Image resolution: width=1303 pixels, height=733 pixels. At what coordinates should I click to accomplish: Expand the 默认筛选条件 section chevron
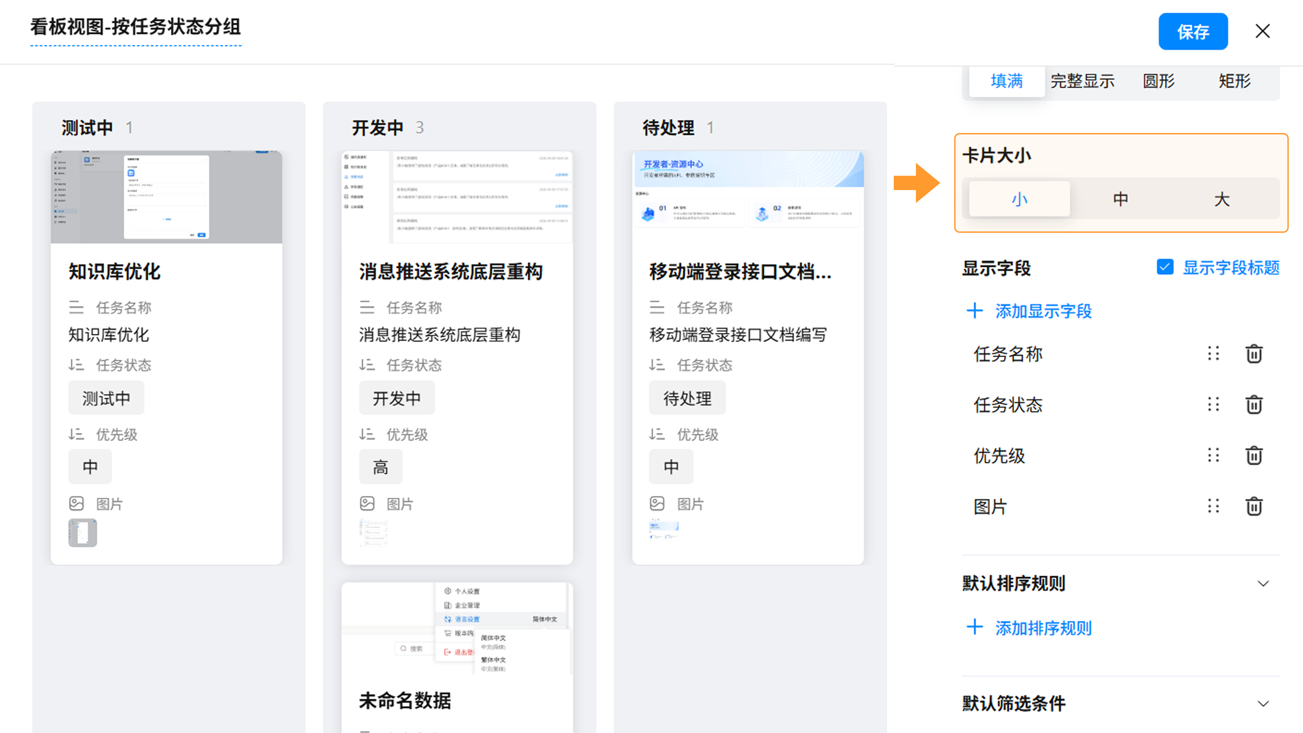(x=1263, y=703)
